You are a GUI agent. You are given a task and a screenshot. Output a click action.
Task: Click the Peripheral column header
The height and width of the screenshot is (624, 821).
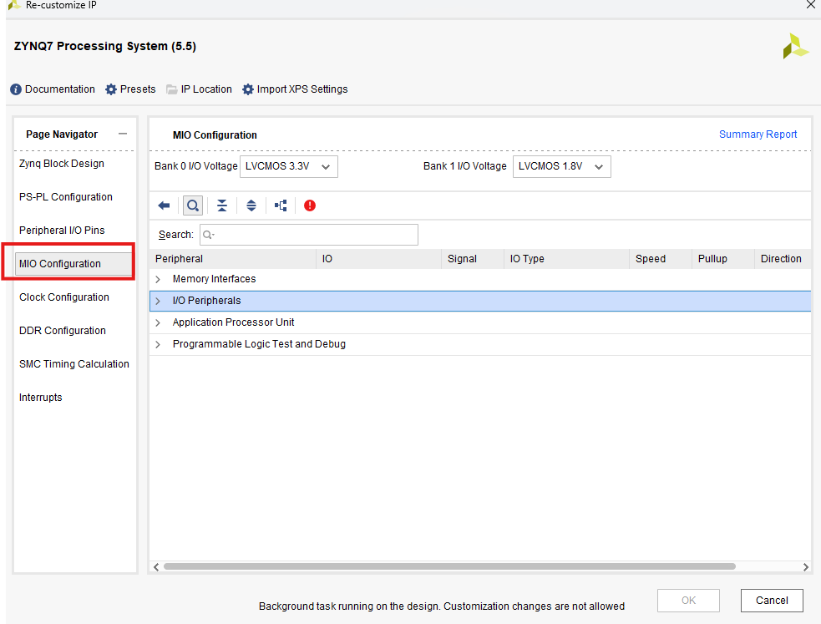point(232,259)
